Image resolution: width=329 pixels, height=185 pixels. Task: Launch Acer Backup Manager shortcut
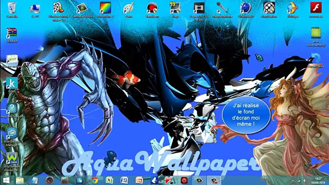coord(12,137)
